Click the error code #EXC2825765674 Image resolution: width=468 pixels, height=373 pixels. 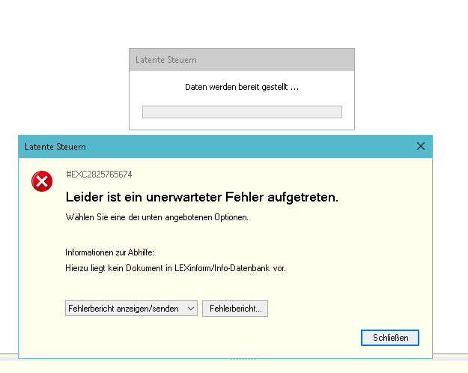tap(99, 175)
